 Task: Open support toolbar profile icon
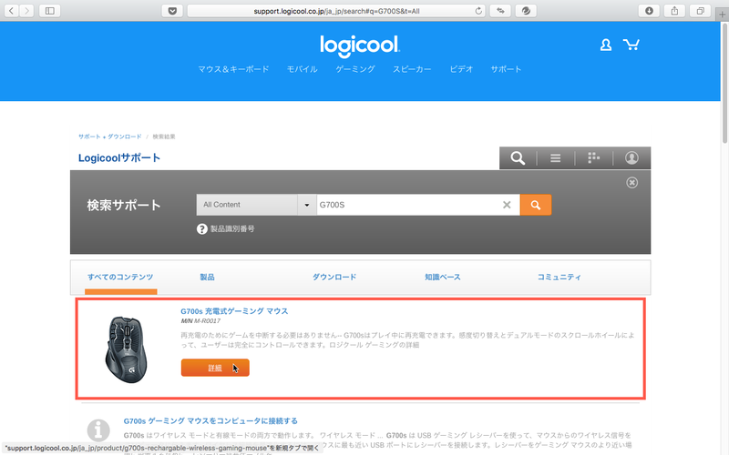631,157
